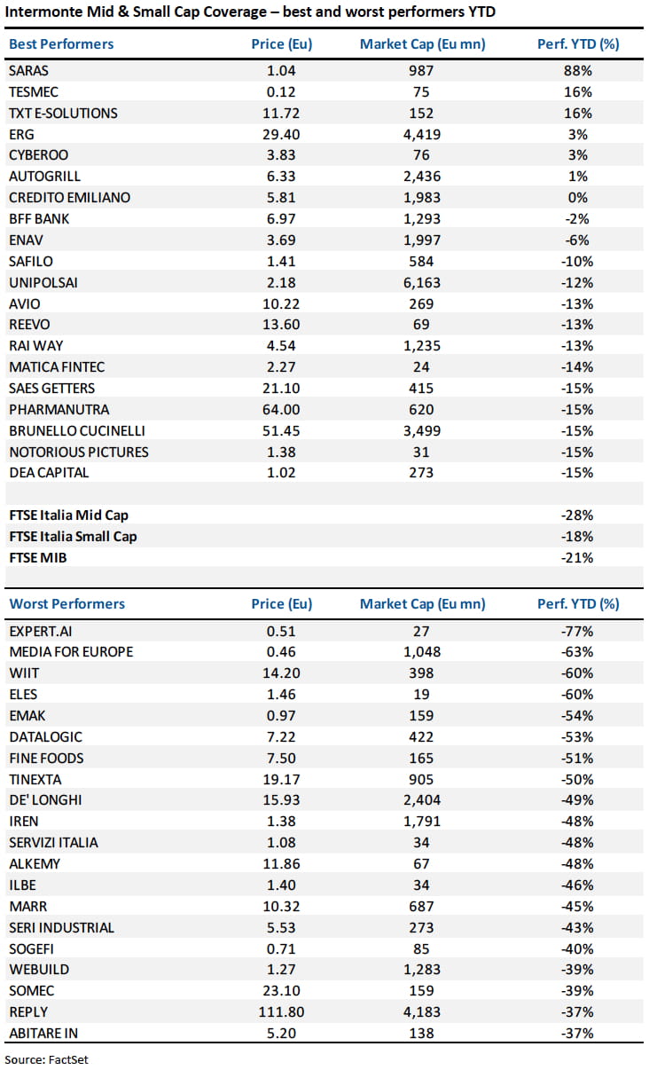The height and width of the screenshot is (1070, 649).
Task: Click the 88% YTD performance value
Action: [578, 70]
